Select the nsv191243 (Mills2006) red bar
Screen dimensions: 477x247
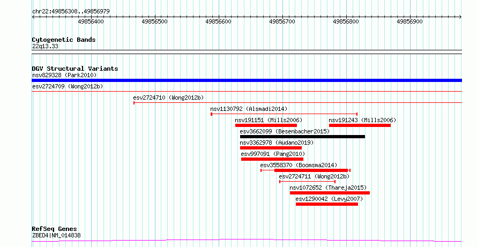pyautogui.click(x=360, y=125)
